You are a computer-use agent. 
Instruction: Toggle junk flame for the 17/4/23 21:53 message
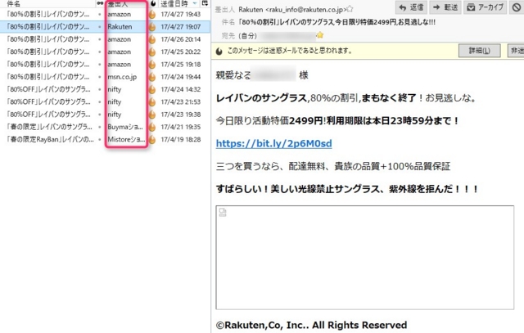point(152,102)
